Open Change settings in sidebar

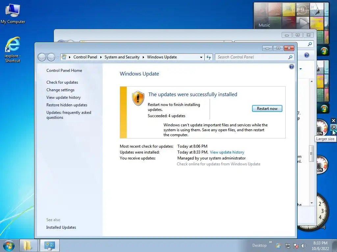(x=61, y=90)
